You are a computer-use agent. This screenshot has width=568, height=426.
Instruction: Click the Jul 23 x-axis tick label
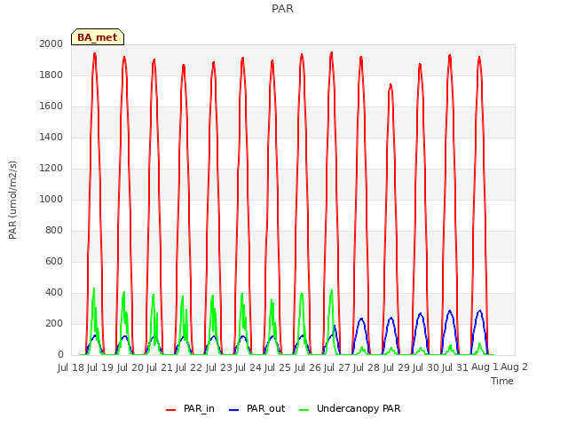(x=219, y=367)
